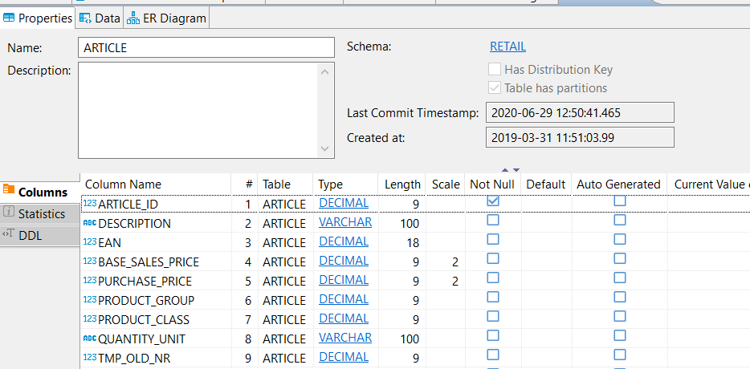Click the ABC text icon beside DESCRIPTION
Image resolution: width=750 pixels, height=369 pixels.
click(90, 222)
